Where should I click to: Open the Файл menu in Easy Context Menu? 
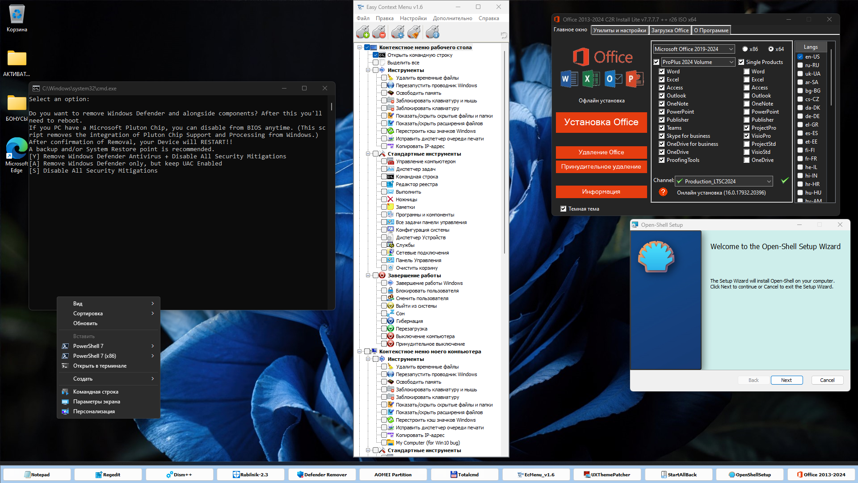(363, 18)
